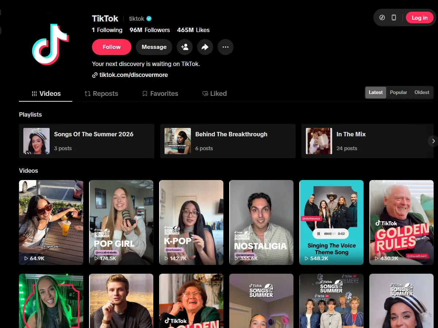Click the bio text 'Your next discovery is waiting'

146,64
